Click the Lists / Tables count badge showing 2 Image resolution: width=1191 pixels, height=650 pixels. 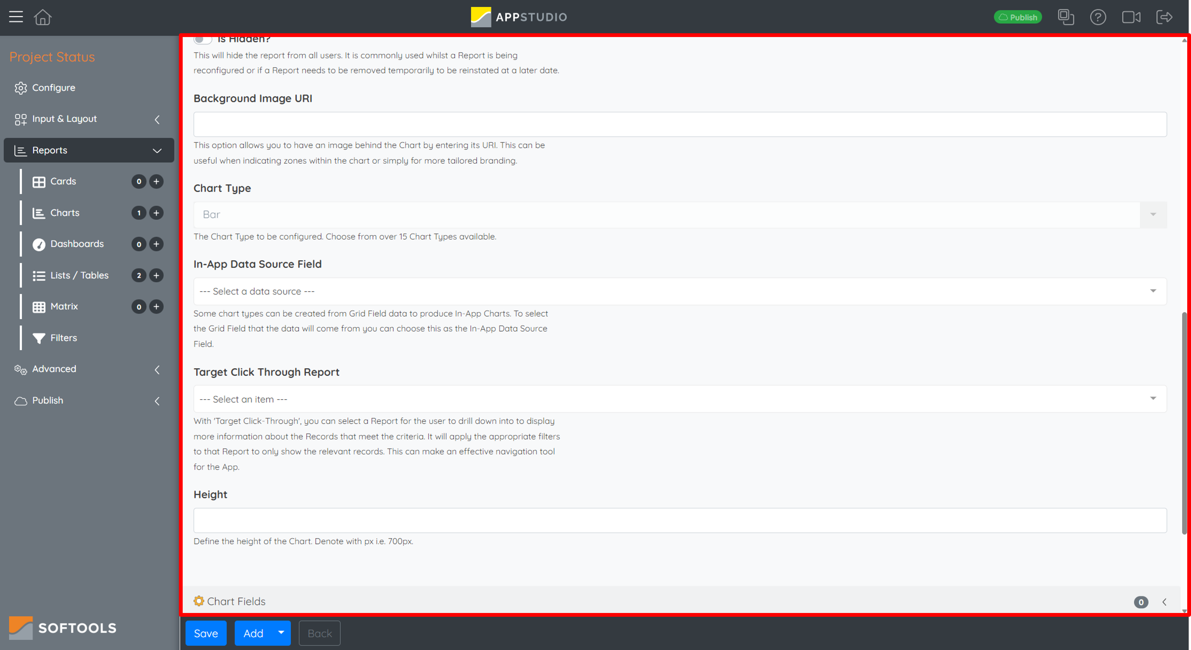139,275
